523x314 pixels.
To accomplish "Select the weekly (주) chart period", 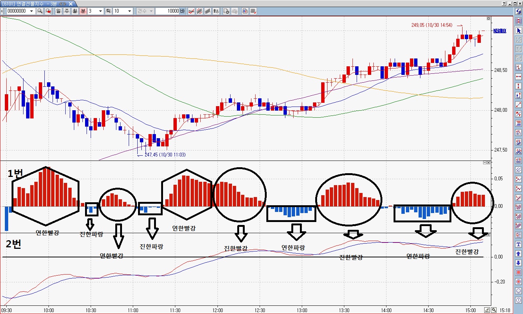I will [x=67, y=11].
